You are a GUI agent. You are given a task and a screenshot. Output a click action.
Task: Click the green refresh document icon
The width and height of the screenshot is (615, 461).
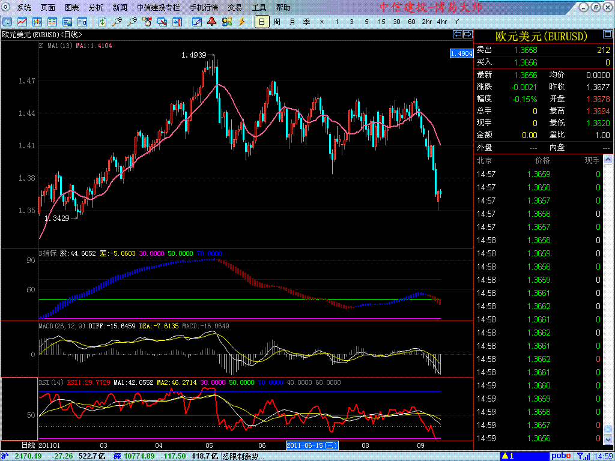(x=102, y=22)
